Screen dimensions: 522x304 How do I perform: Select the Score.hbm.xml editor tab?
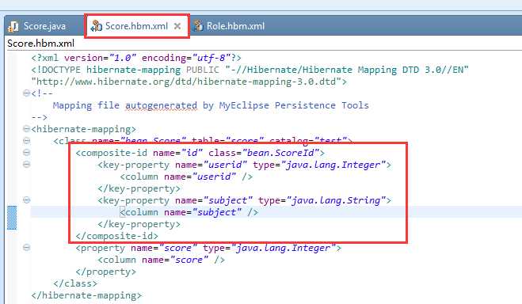[x=136, y=26]
